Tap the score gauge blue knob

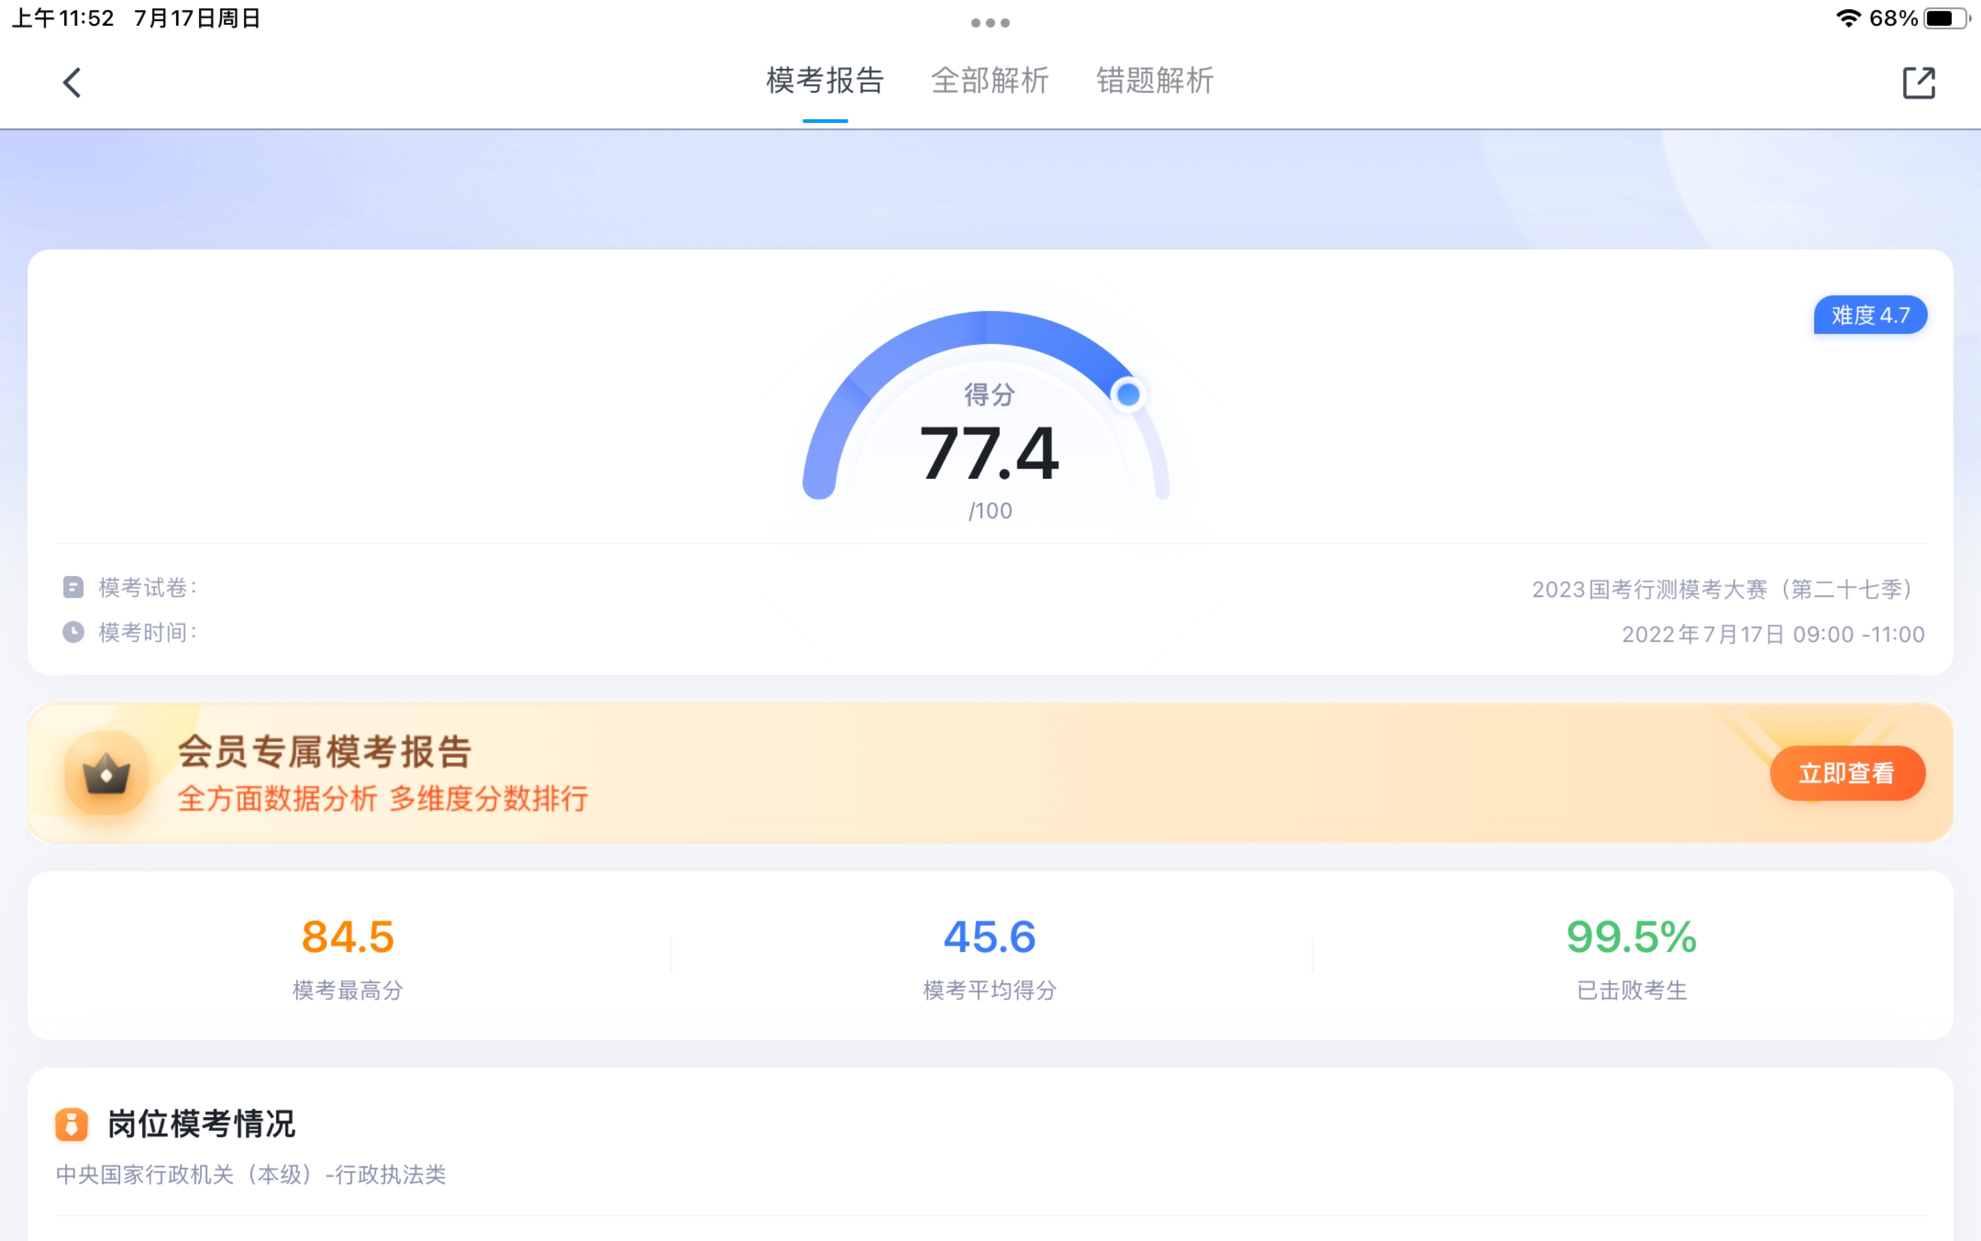1129,395
